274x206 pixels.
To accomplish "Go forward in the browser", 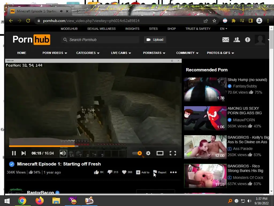I will (x=19, y=21).
